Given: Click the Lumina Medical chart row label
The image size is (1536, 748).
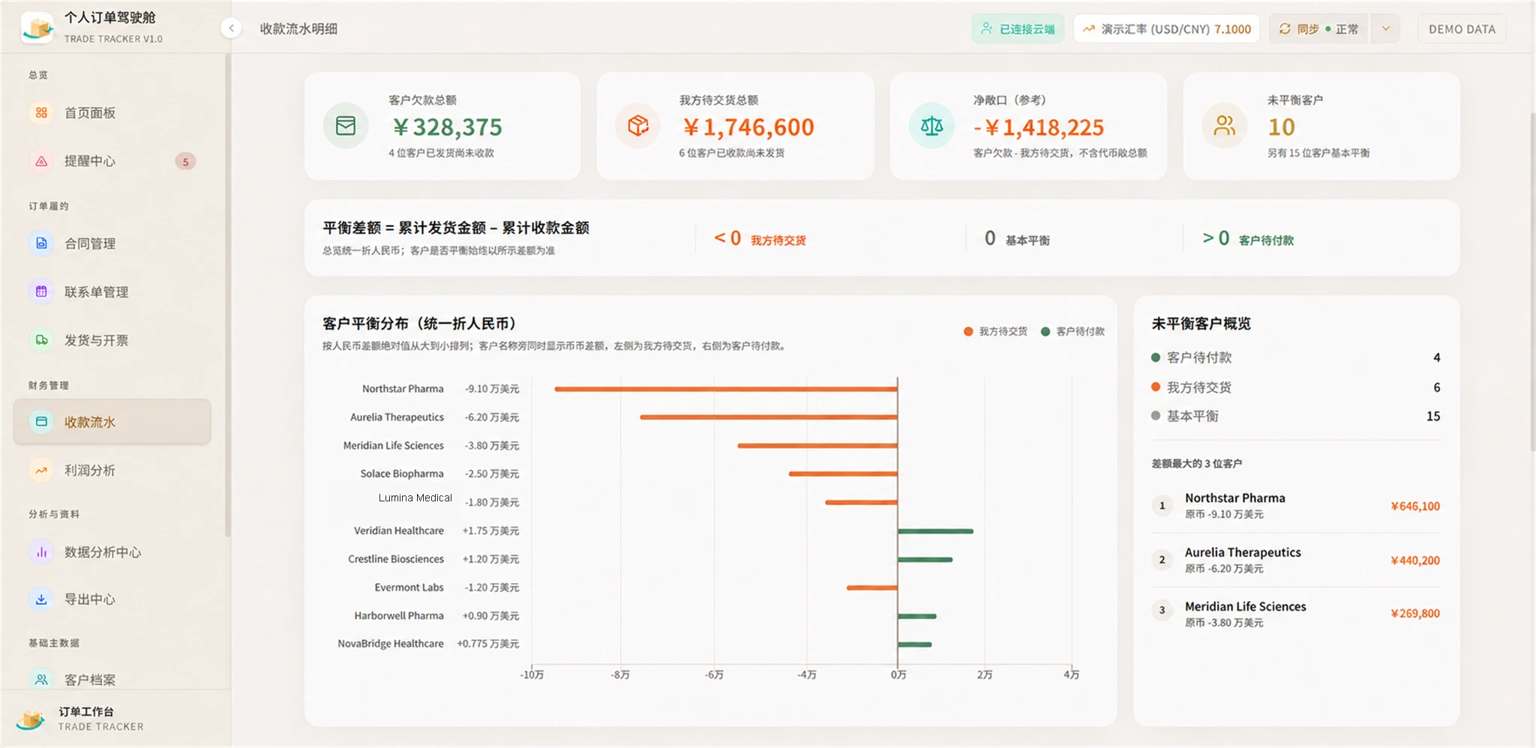Looking at the screenshot, I should [415, 498].
